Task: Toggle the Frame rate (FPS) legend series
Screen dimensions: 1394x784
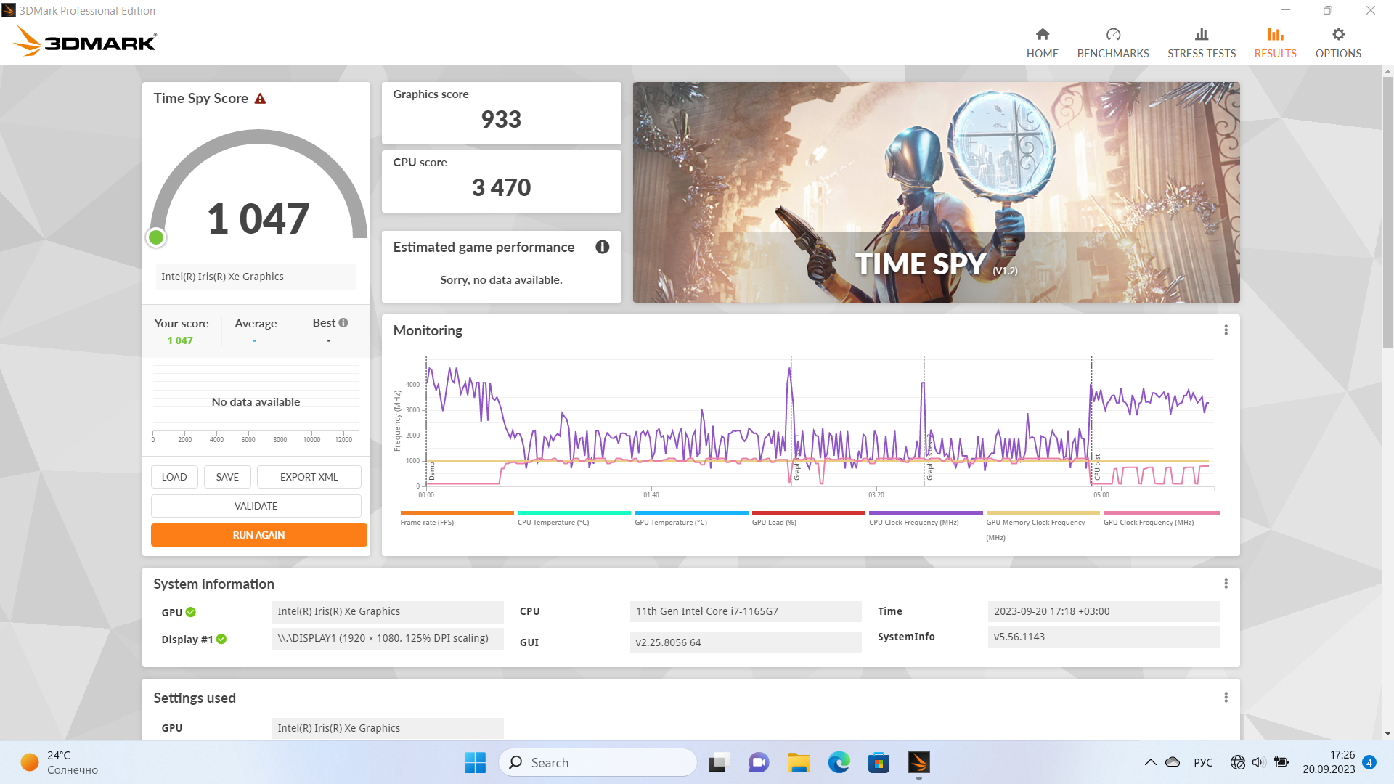Action: coord(427,523)
